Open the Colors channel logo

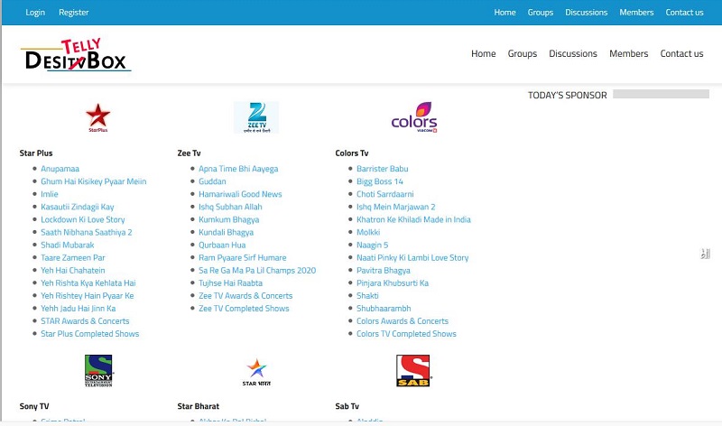pos(414,117)
